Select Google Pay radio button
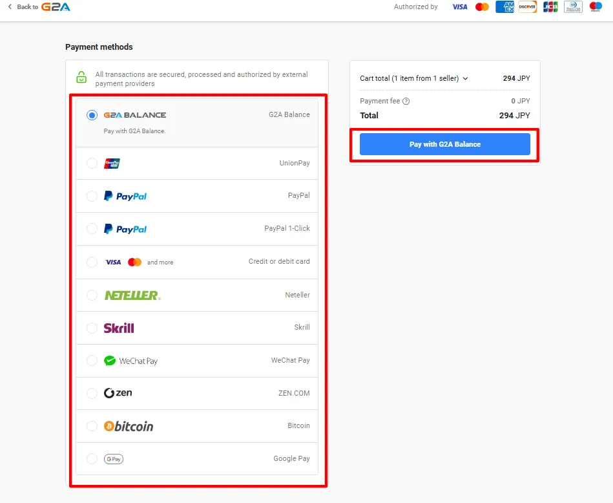The image size is (613, 503). coord(92,458)
